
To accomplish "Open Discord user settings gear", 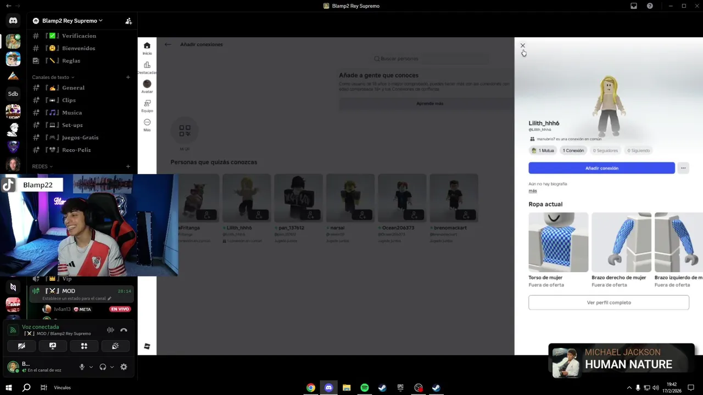I will [x=124, y=367].
